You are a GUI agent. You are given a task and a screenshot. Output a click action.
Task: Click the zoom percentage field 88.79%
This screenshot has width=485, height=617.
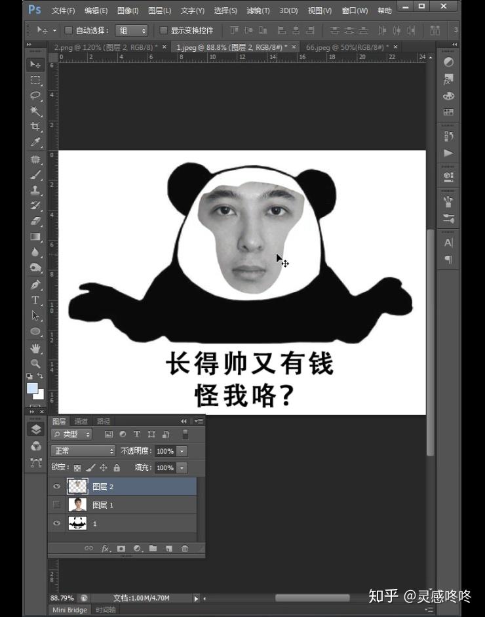[62, 598]
